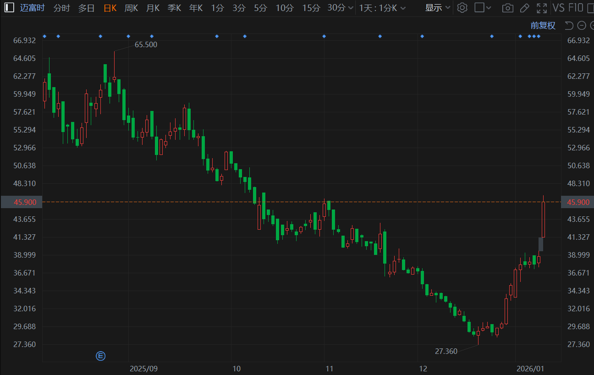The height and width of the screenshot is (375, 594).
Task: Open the F10 company info
Action: 576,8
